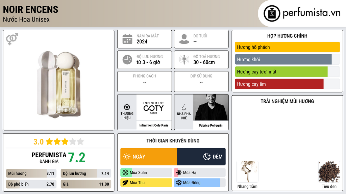Click the Ngày daytime orange segment
This screenshot has height=194, width=346.
click(x=149, y=157)
